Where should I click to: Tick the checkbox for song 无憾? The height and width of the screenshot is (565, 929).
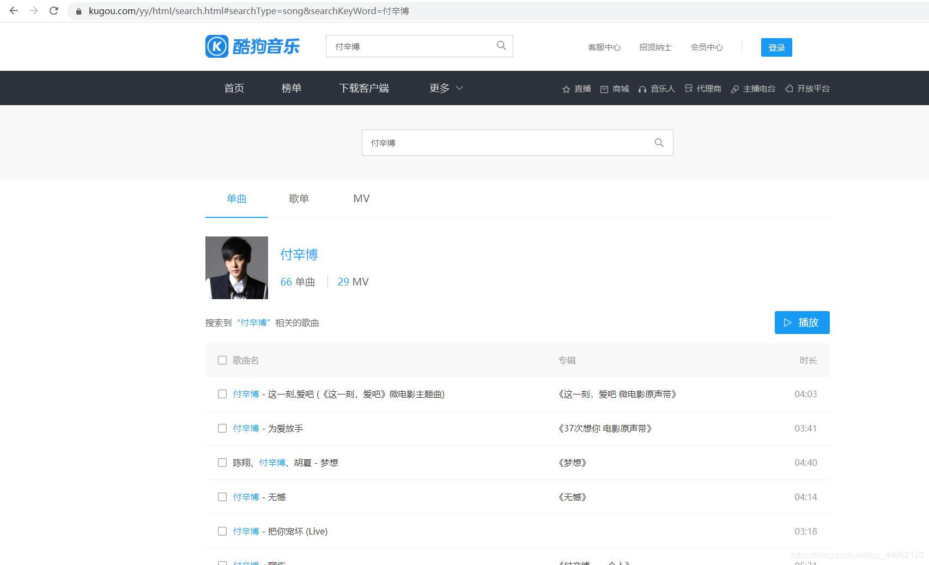coord(222,497)
